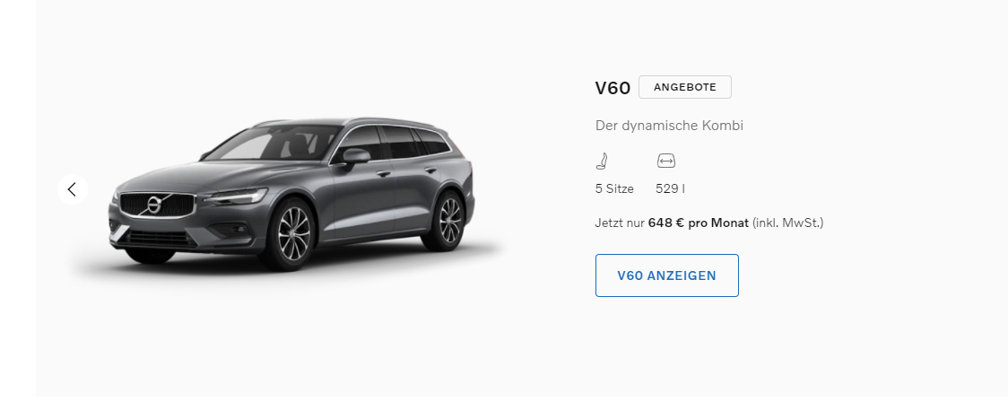Click the 5 Sitze label

point(614,189)
